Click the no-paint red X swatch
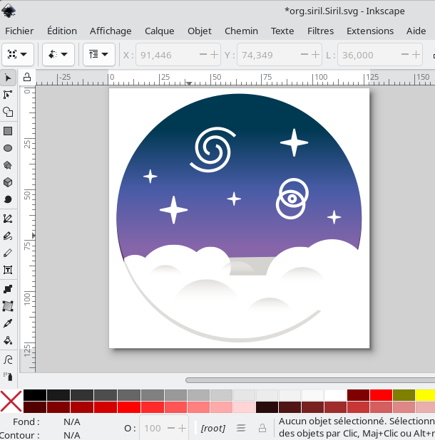435x440 pixels. (11, 401)
